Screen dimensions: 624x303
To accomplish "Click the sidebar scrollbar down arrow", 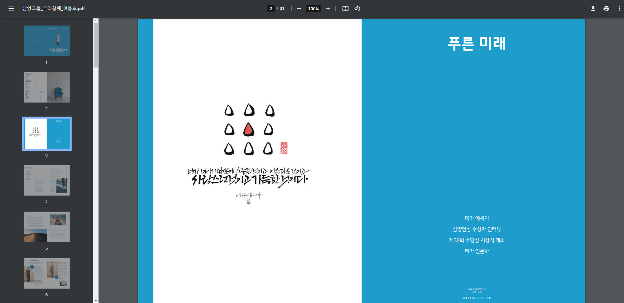I will (96, 300).
